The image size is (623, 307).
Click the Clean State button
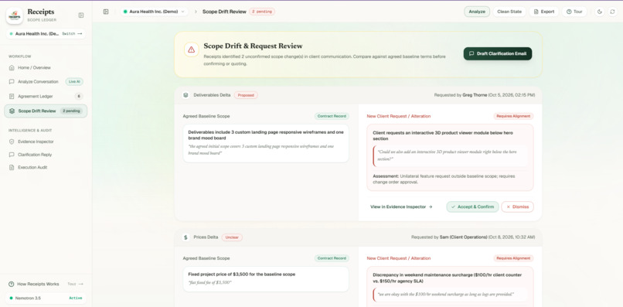tap(509, 12)
